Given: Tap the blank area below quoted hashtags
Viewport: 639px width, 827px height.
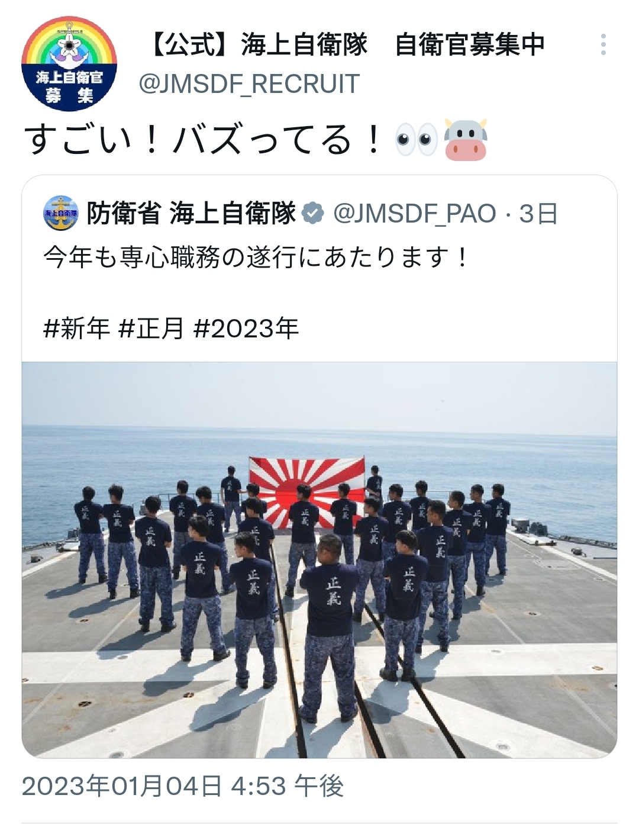Looking at the screenshot, I should [319, 352].
